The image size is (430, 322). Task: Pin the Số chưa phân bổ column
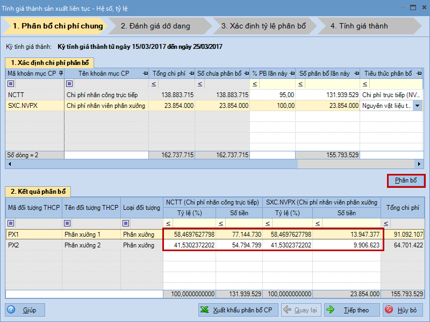[x=246, y=74]
